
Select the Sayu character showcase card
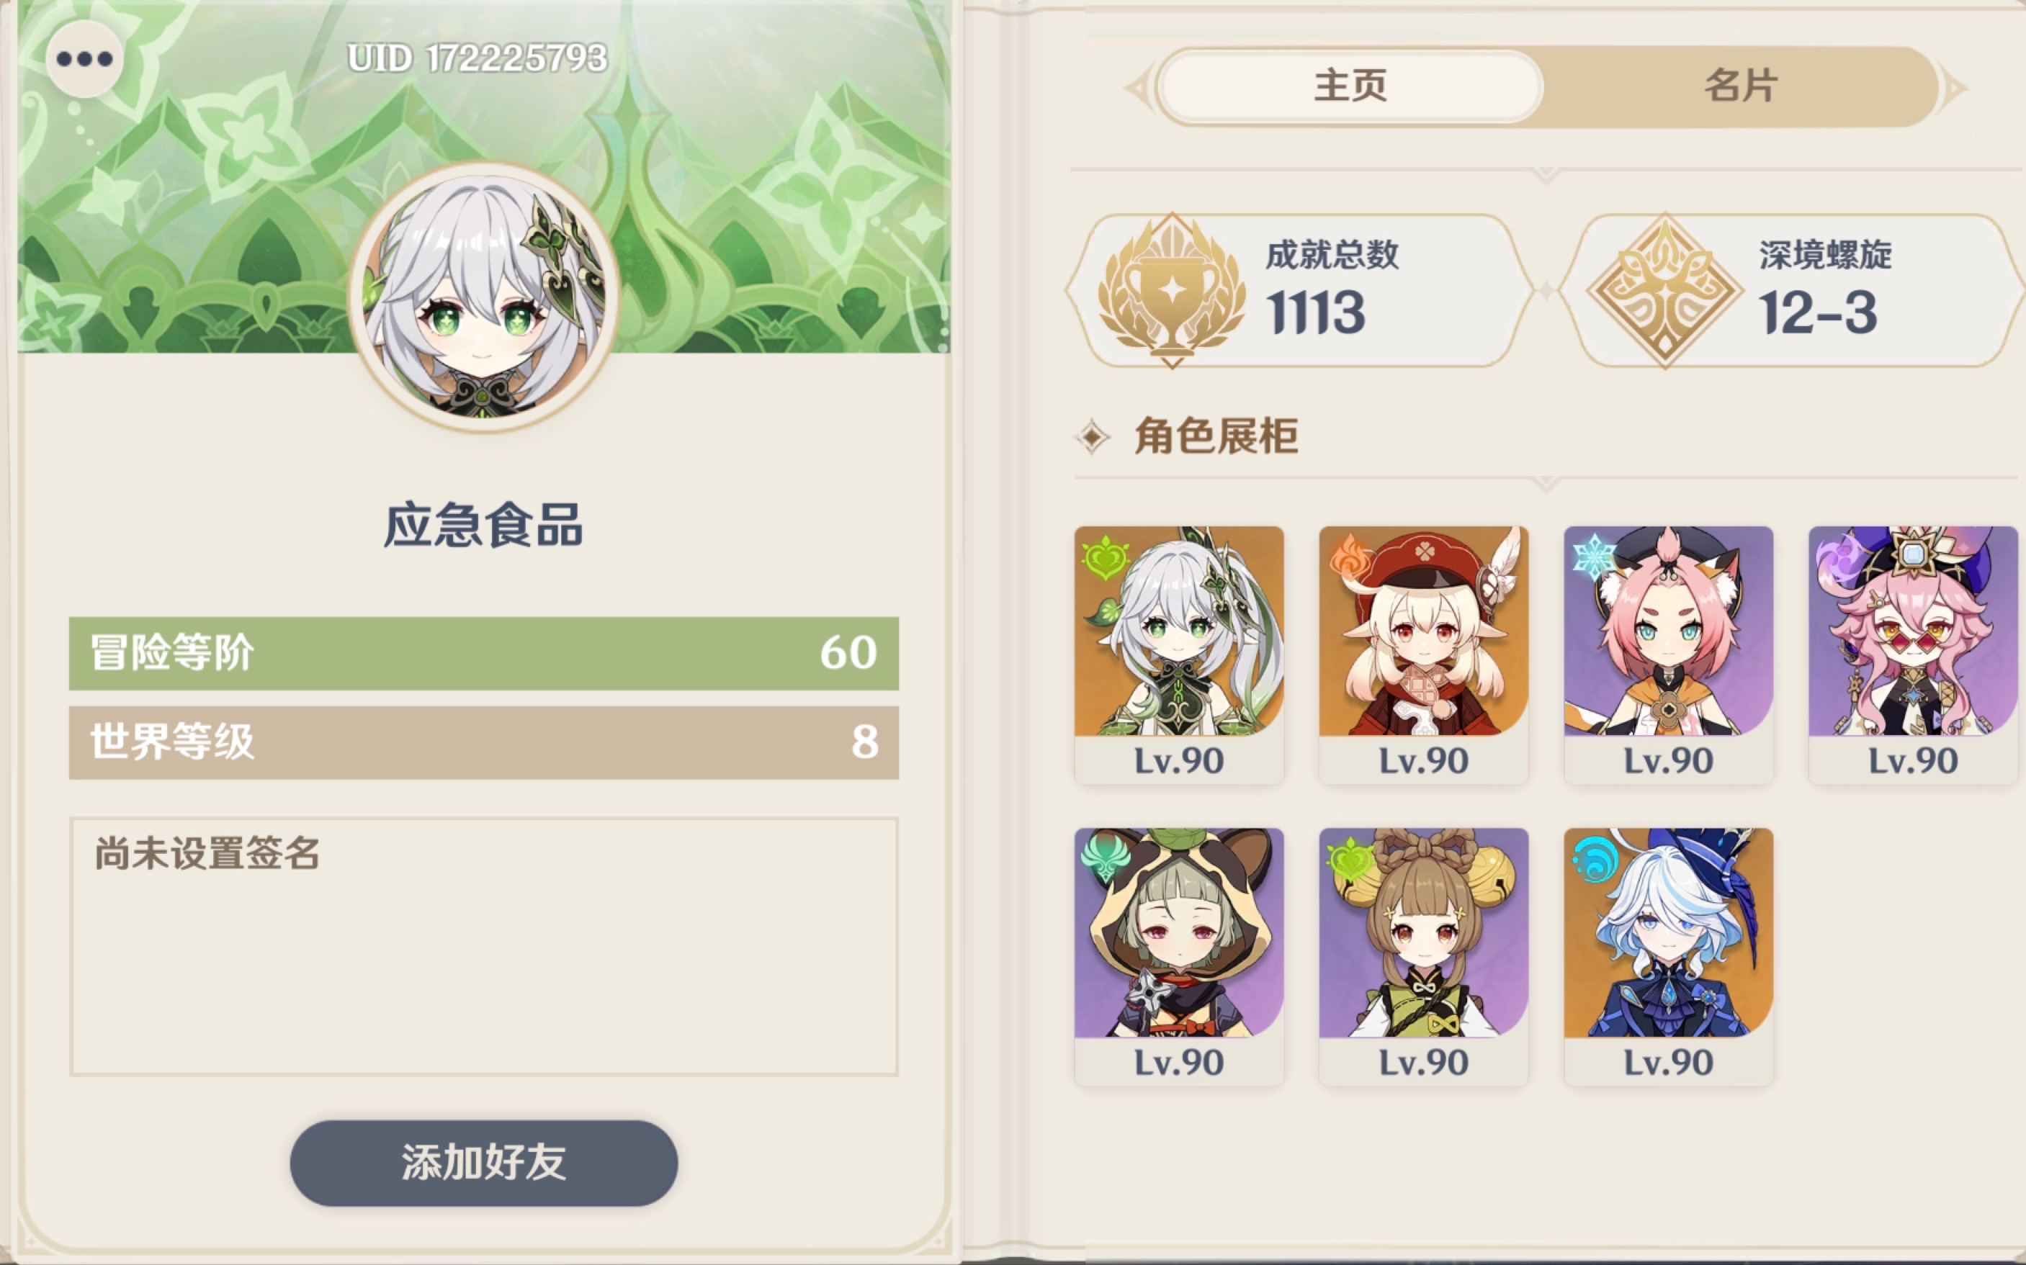(x=1178, y=957)
